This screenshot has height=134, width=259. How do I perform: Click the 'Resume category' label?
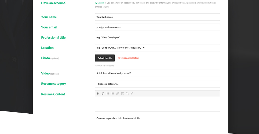[x=53, y=84]
